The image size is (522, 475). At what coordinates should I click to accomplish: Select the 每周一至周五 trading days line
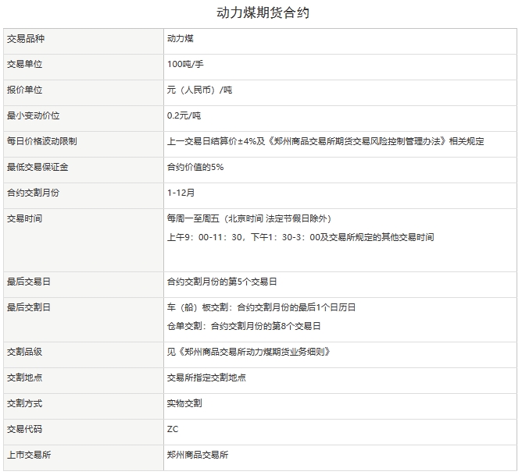pos(253,218)
